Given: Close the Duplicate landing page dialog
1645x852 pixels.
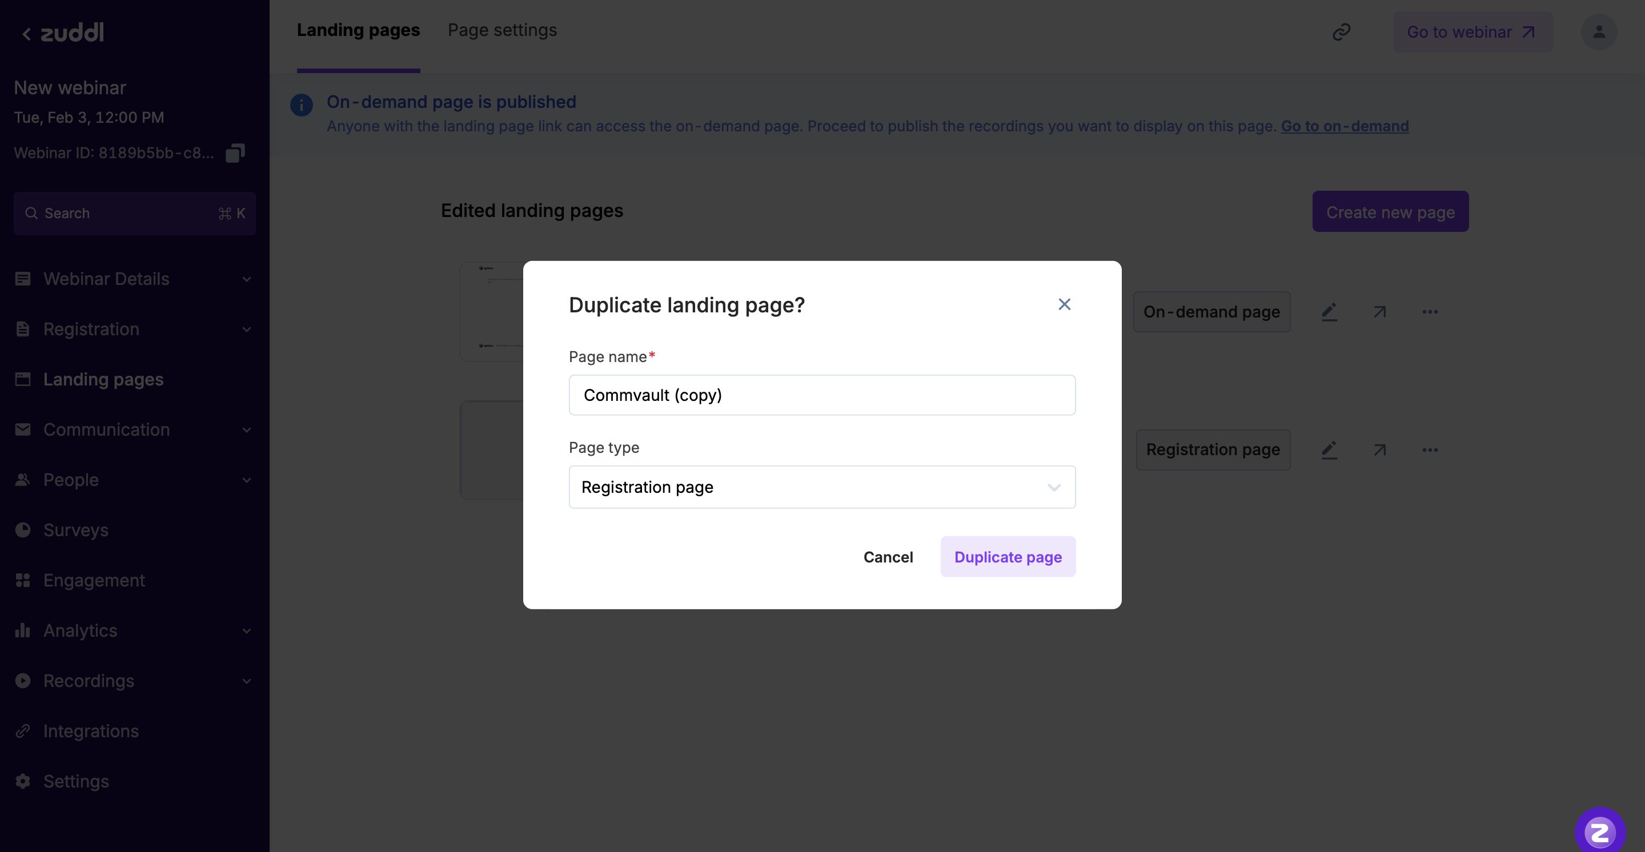Looking at the screenshot, I should tap(1064, 304).
